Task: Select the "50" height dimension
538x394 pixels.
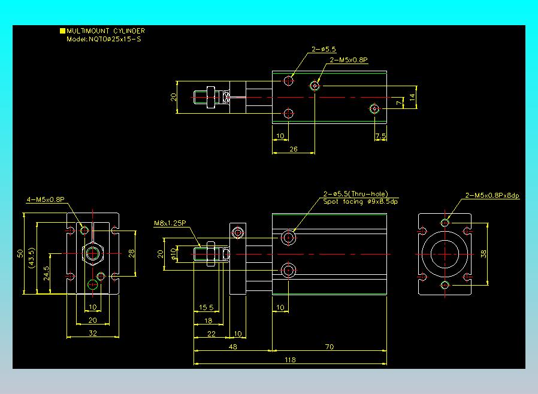Action: point(20,253)
